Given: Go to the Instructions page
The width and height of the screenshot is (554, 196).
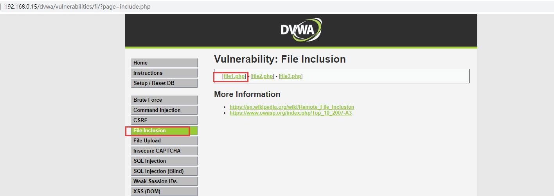Looking at the screenshot, I should [x=164, y=73].
